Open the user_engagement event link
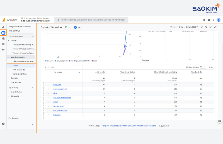Viewport: 223px width, 144px height. coord(60,89)
